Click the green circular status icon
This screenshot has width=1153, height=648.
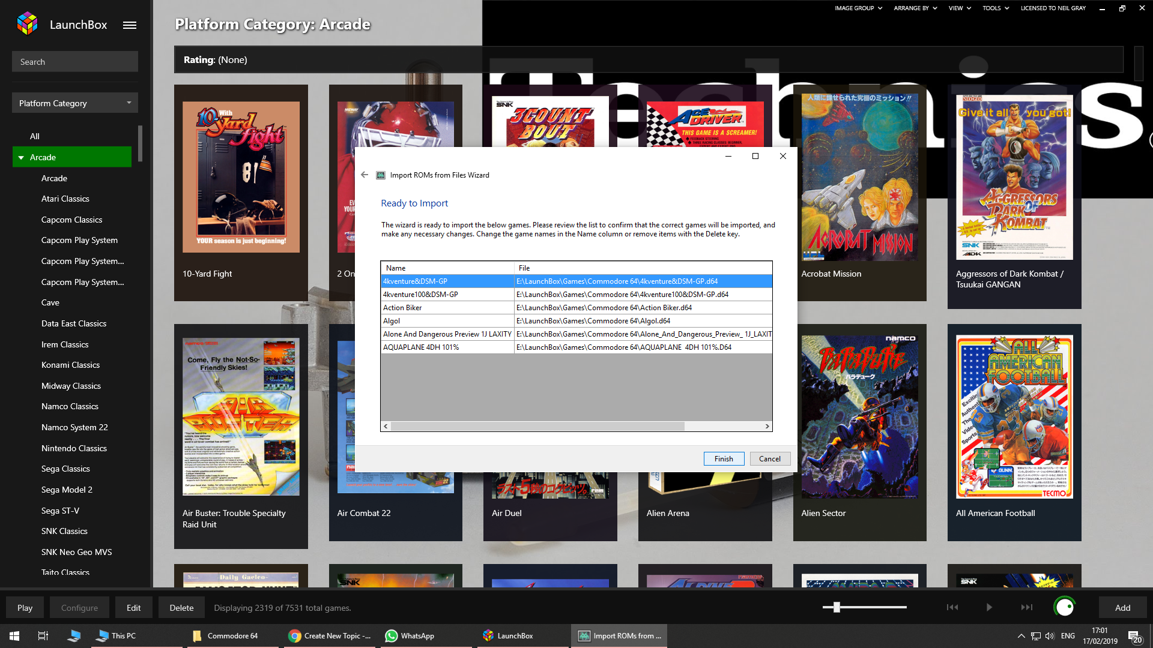tap(1064, 607)
